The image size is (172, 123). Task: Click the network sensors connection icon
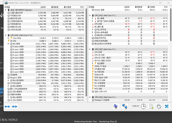click(x=125, y=106)
